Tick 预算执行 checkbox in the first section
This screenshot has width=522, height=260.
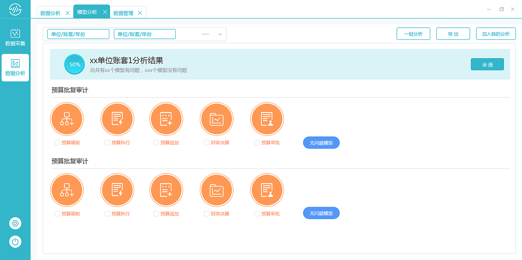click(107, 143)
